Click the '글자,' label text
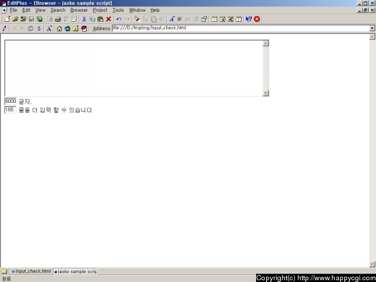Image resolution: width=376 pixels, height=282 pixels. pyautogui.click(x=25, y=102)
